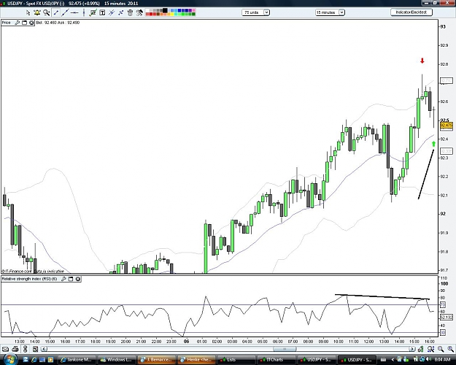Viewport: 456px width, 365px height.
Task: Click the trash bin delete icon
Action: (x=130, y=12)
